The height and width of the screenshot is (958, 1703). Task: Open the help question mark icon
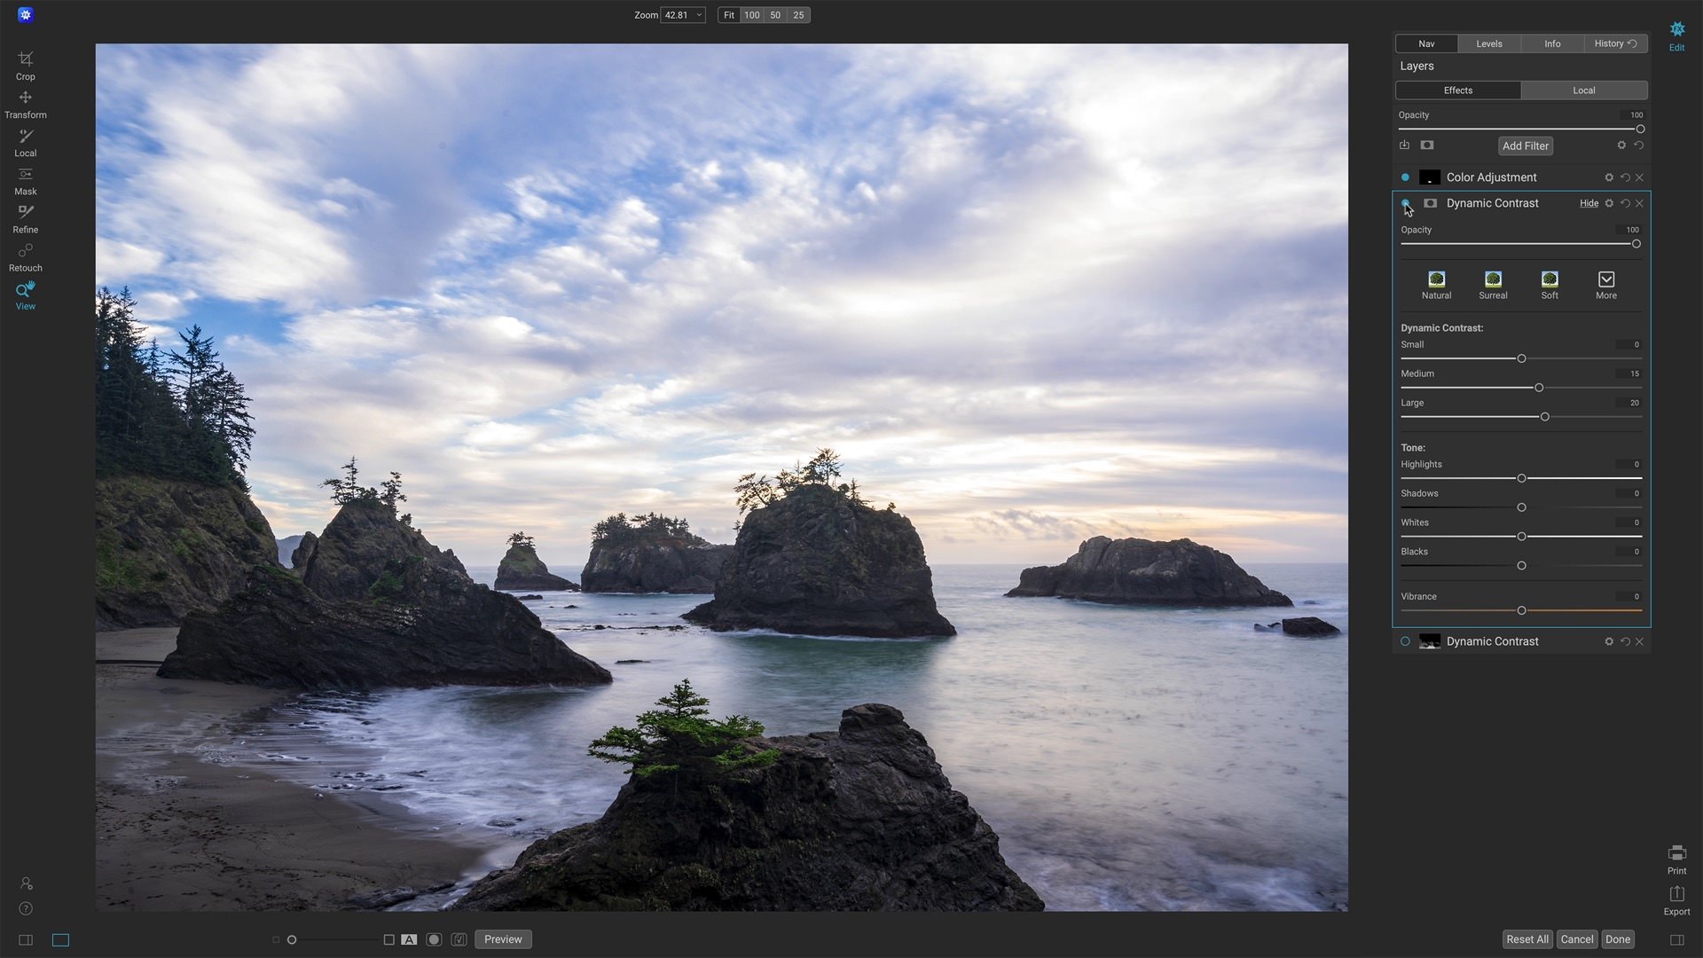point(26,908)
